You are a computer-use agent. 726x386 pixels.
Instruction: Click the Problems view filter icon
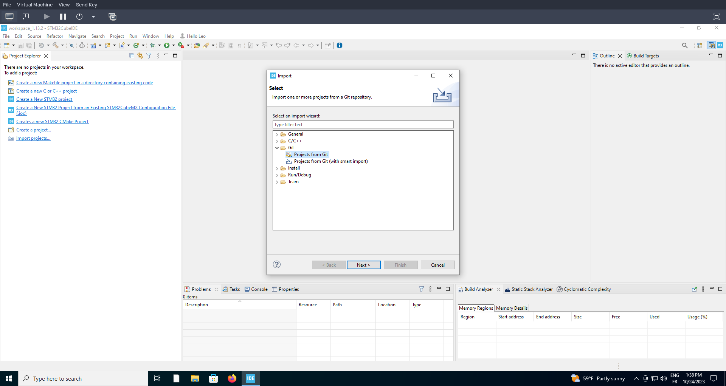tap(422, 289)
